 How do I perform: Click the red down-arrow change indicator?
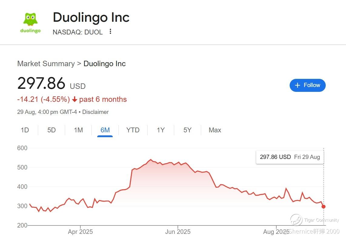click(75, 99)
